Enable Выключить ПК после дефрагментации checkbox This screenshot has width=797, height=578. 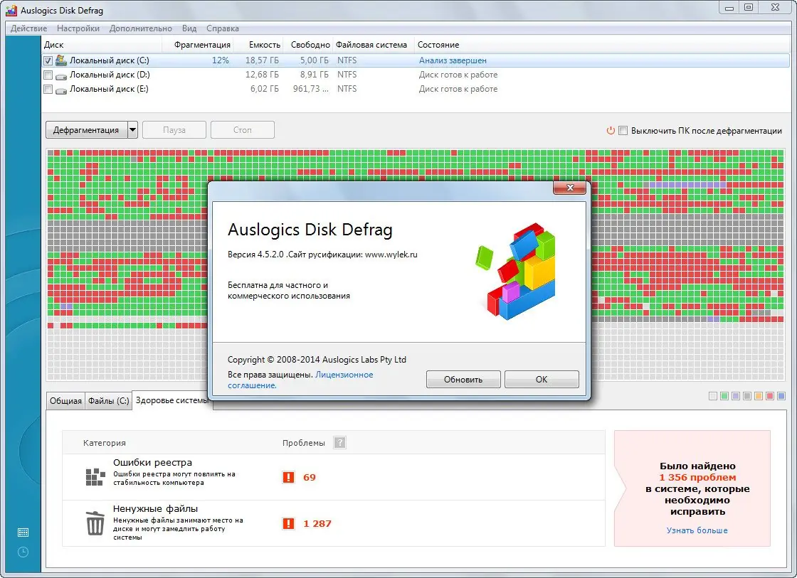tap(623, 131)
